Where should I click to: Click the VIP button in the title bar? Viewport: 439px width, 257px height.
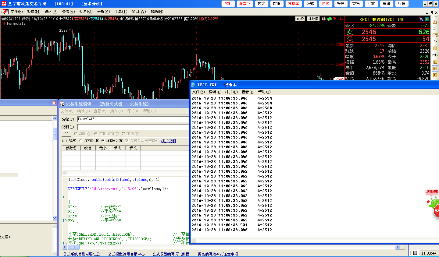coord(228,4)
